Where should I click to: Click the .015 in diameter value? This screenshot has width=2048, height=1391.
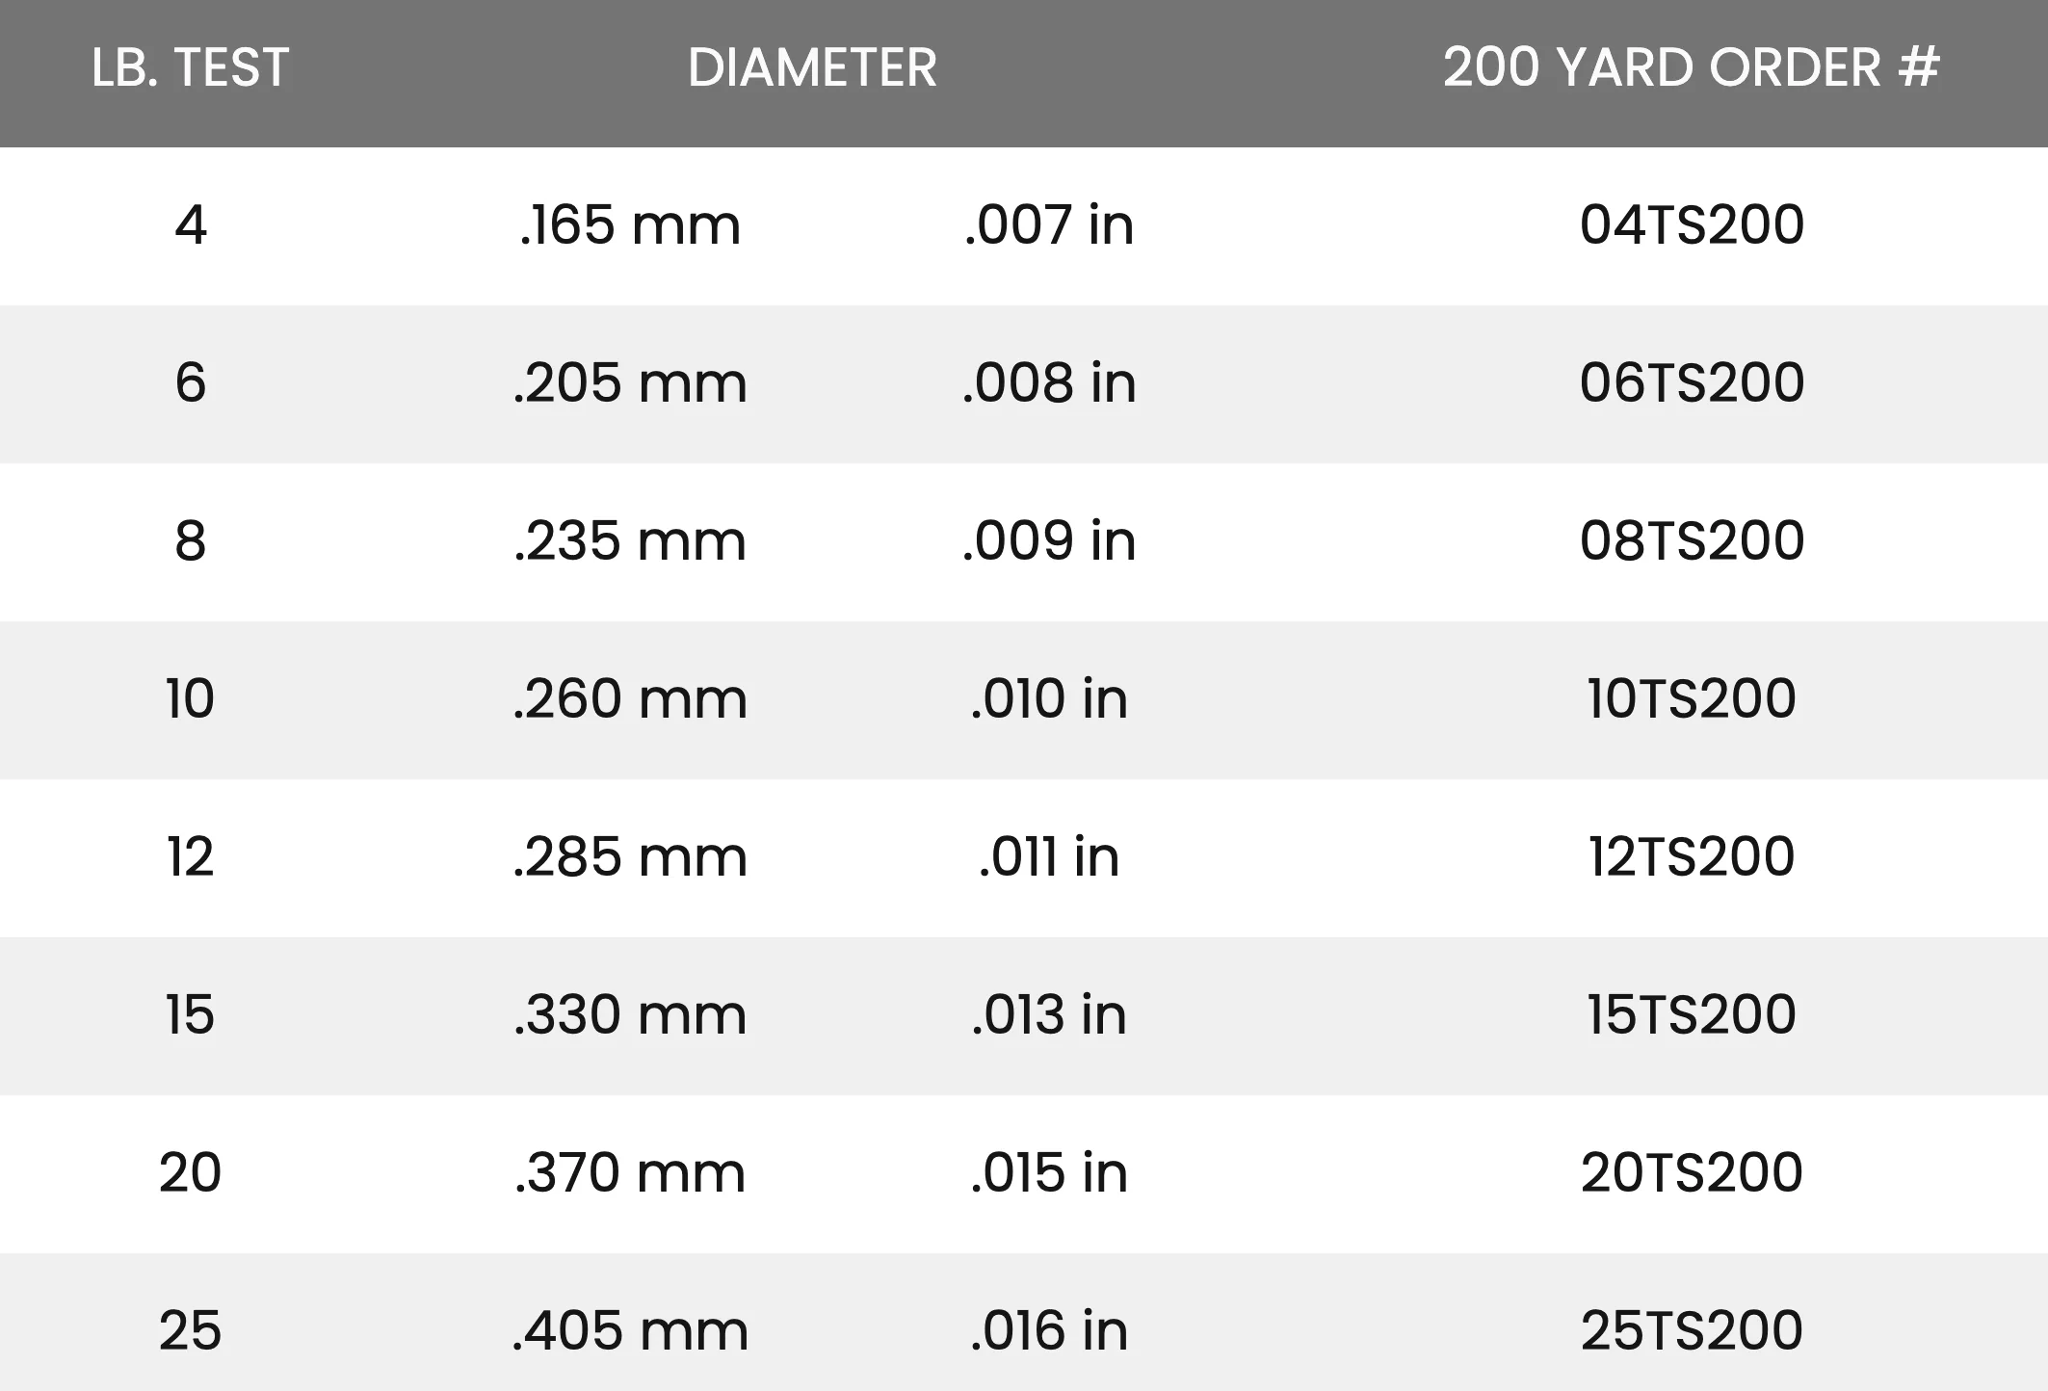tap(1049, 1173)
